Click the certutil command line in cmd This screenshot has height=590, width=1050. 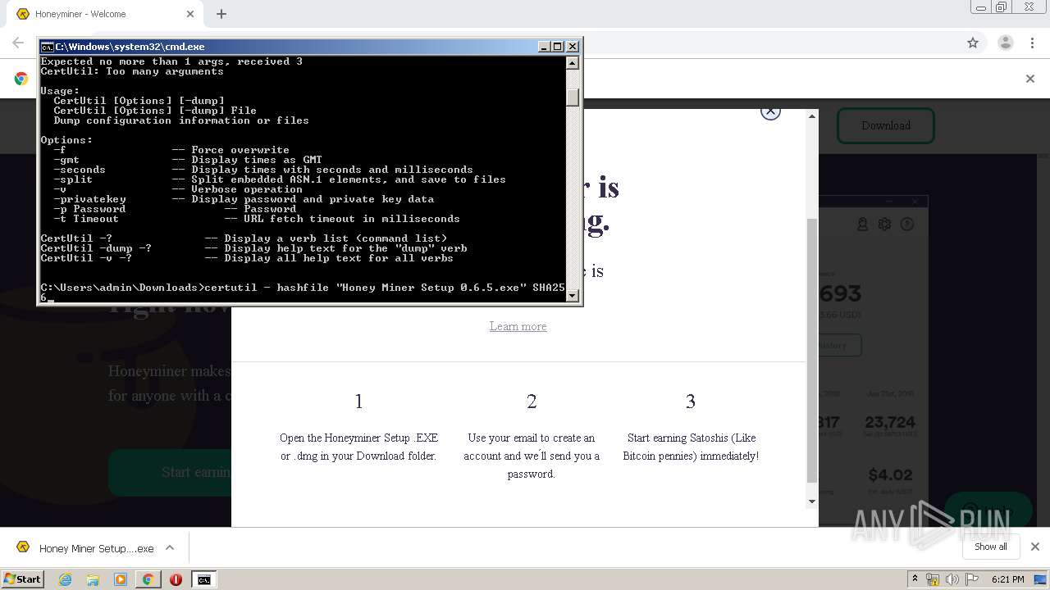303,292
